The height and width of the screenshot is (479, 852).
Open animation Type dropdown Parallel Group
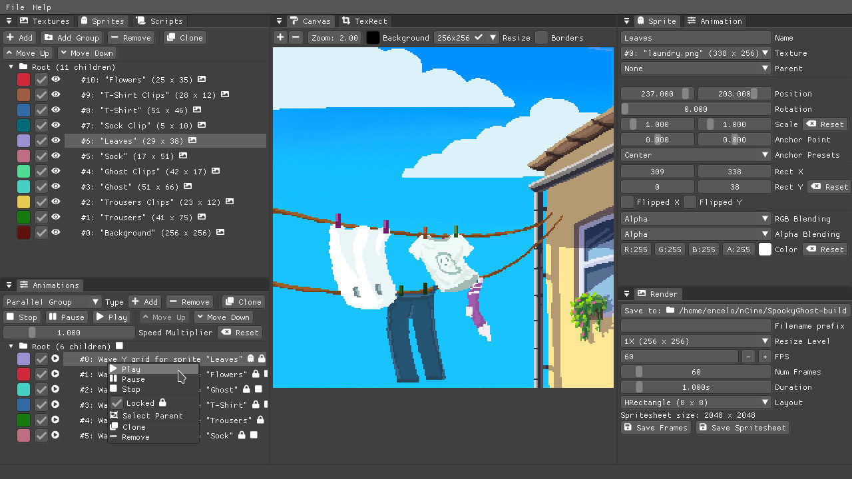coord(53,302)
